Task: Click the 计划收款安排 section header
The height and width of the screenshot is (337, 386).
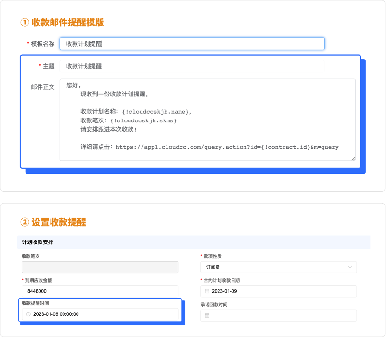Action: point(38,242)
